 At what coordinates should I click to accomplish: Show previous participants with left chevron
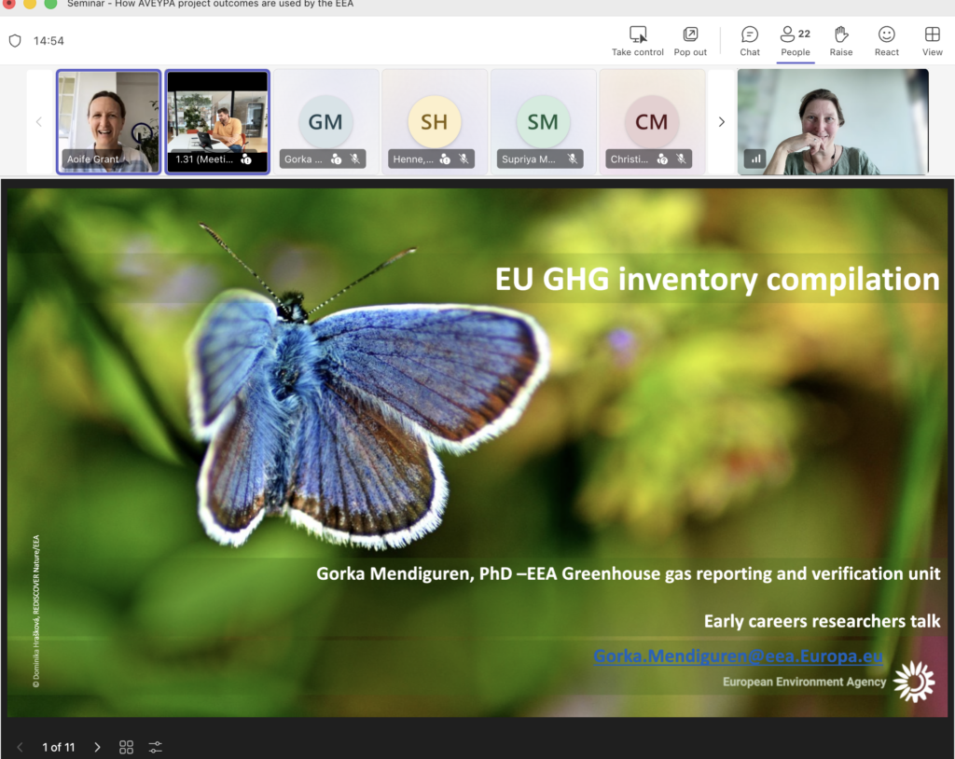click(39, 122)
